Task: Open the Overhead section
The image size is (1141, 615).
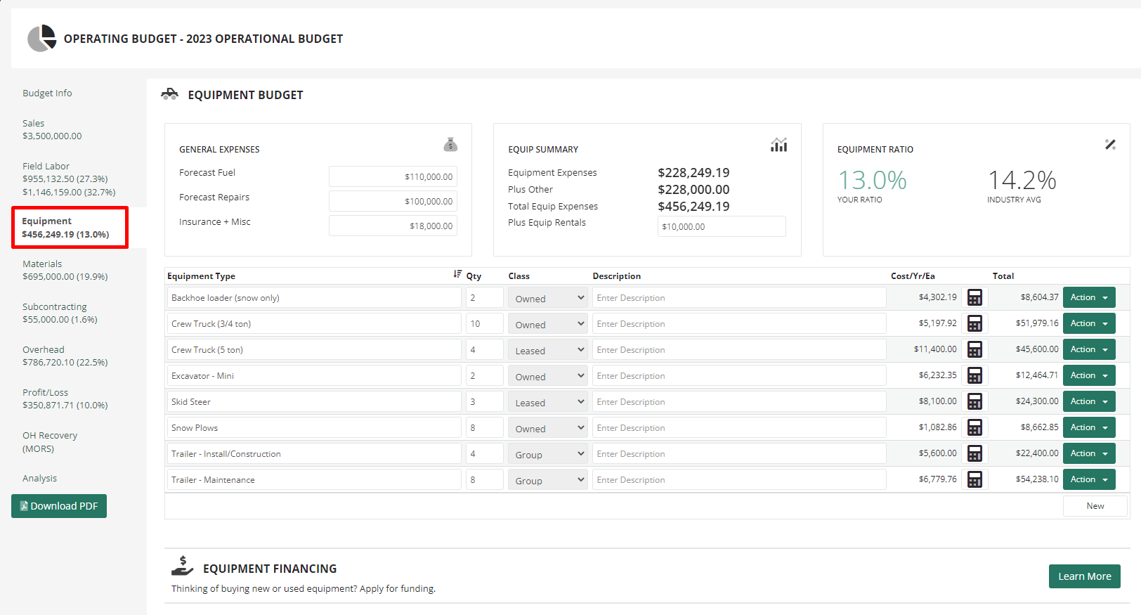Action: (x=65, y=356)
